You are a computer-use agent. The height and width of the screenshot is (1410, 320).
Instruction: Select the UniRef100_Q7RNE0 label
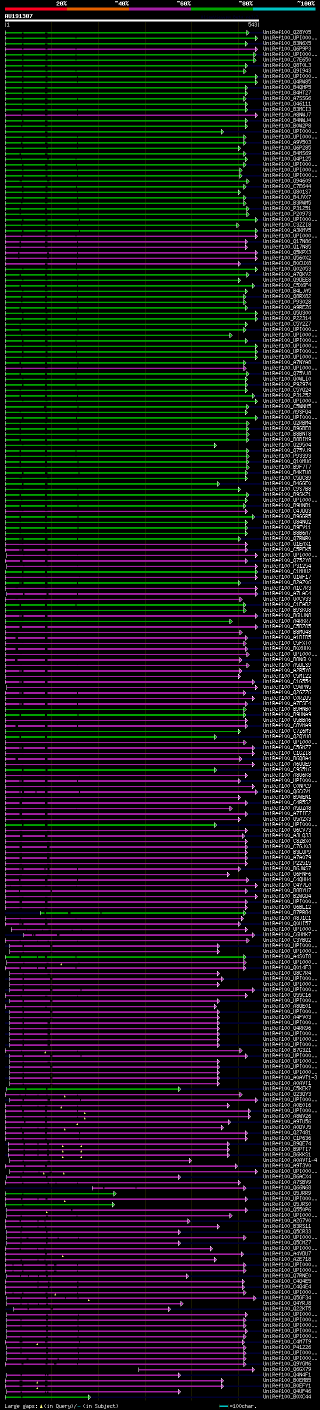287,1275
